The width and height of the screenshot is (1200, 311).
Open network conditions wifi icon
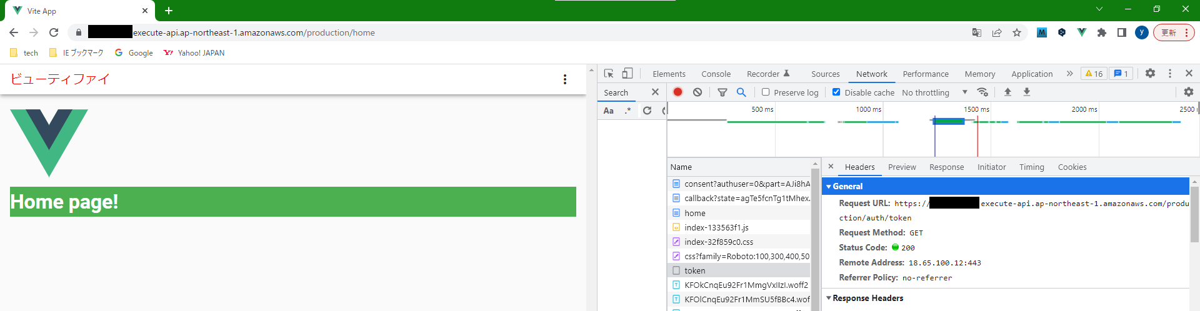(x=982, y=92)
